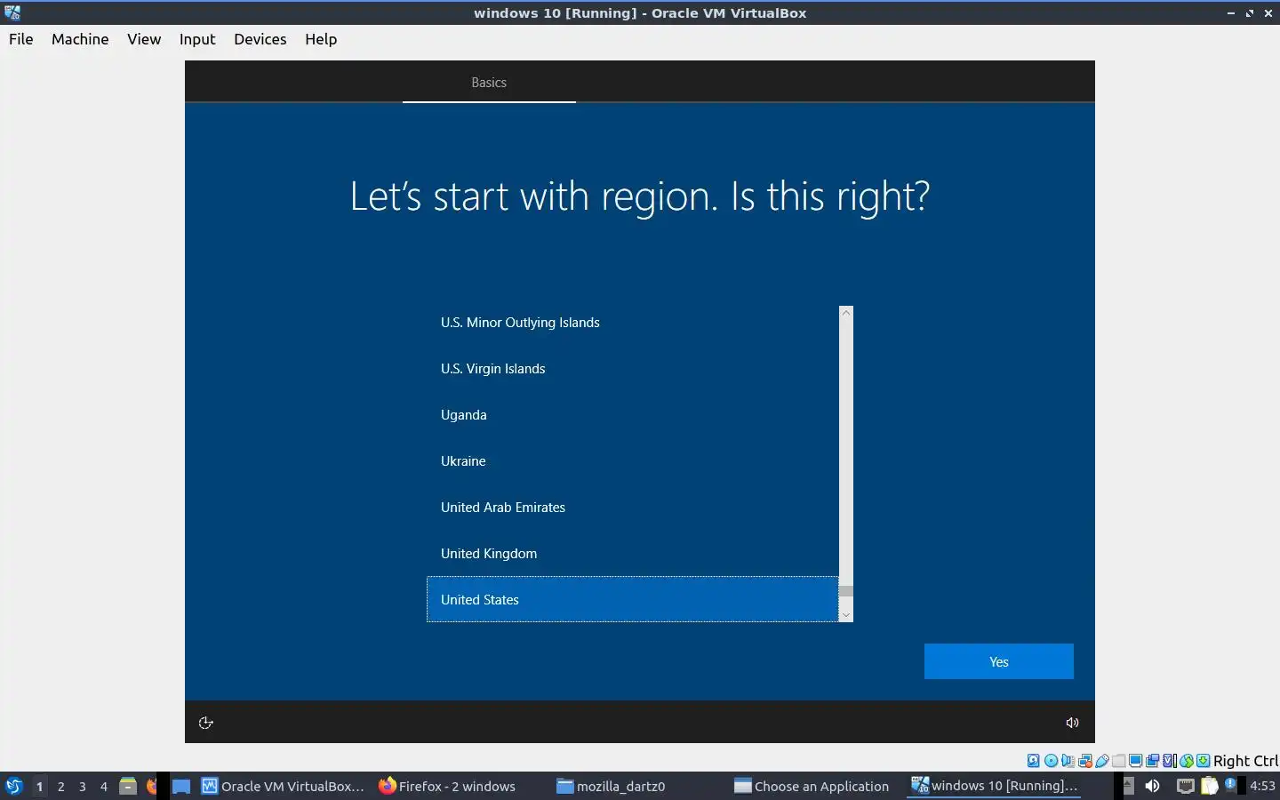The height and width of the screenshot is (800, 1280).
Task: Switch to Choose an Application taskbar window
Action: click(812, 786)
